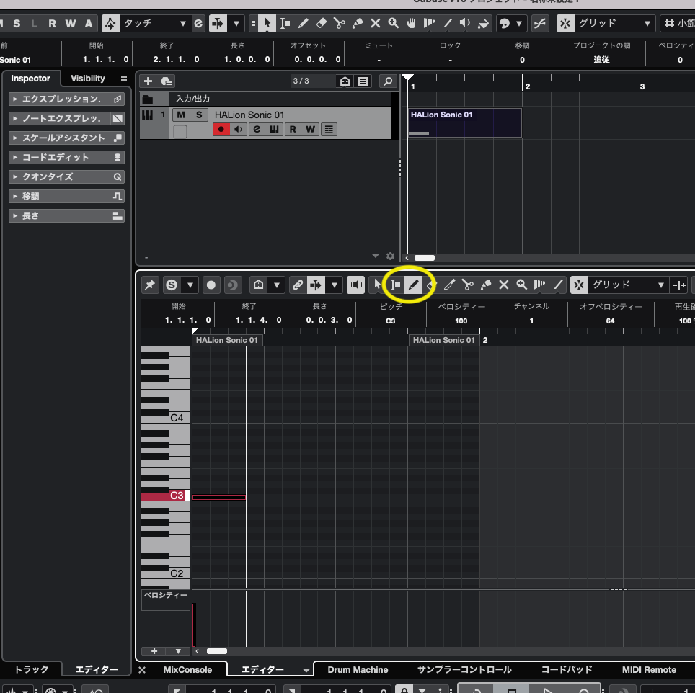Viewport: 695px width, 693px height.
Task: Pick the Line tool in Key Editor
Action: click(558, 285)
